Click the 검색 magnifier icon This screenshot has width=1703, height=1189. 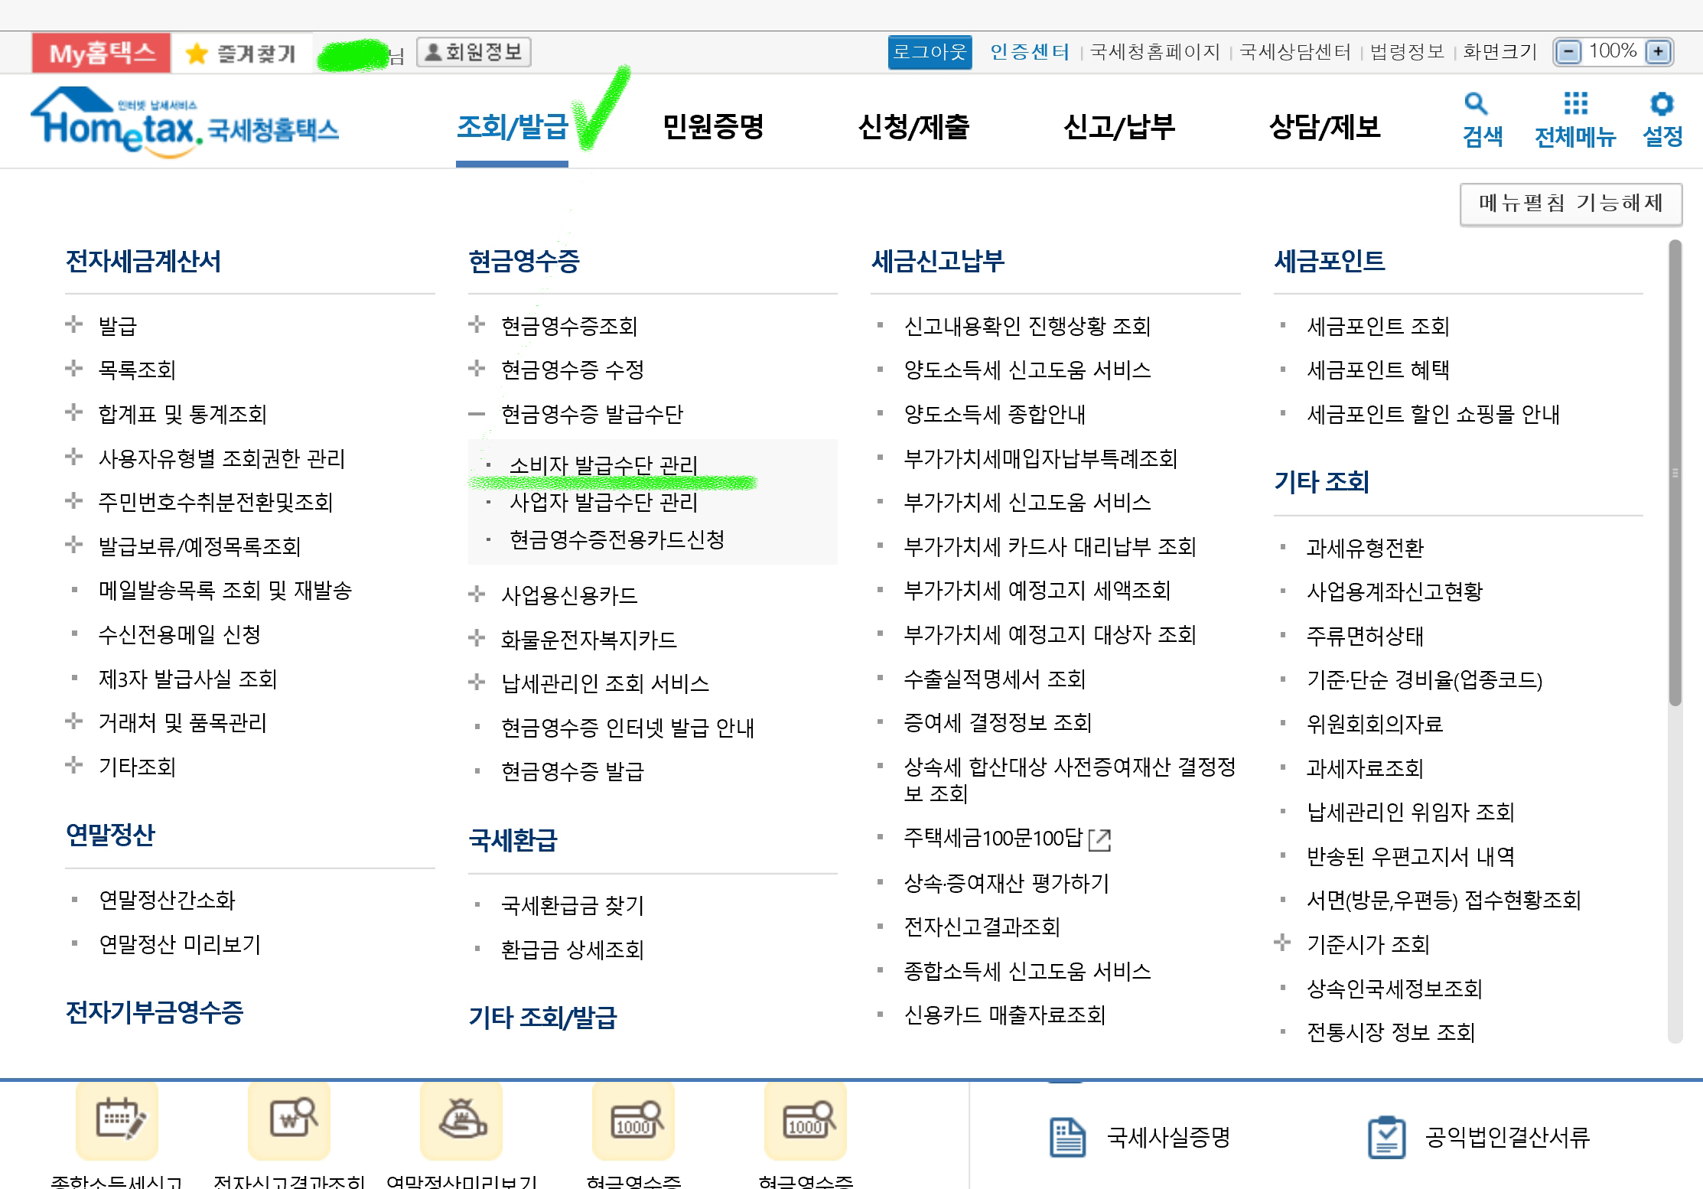1475,104
